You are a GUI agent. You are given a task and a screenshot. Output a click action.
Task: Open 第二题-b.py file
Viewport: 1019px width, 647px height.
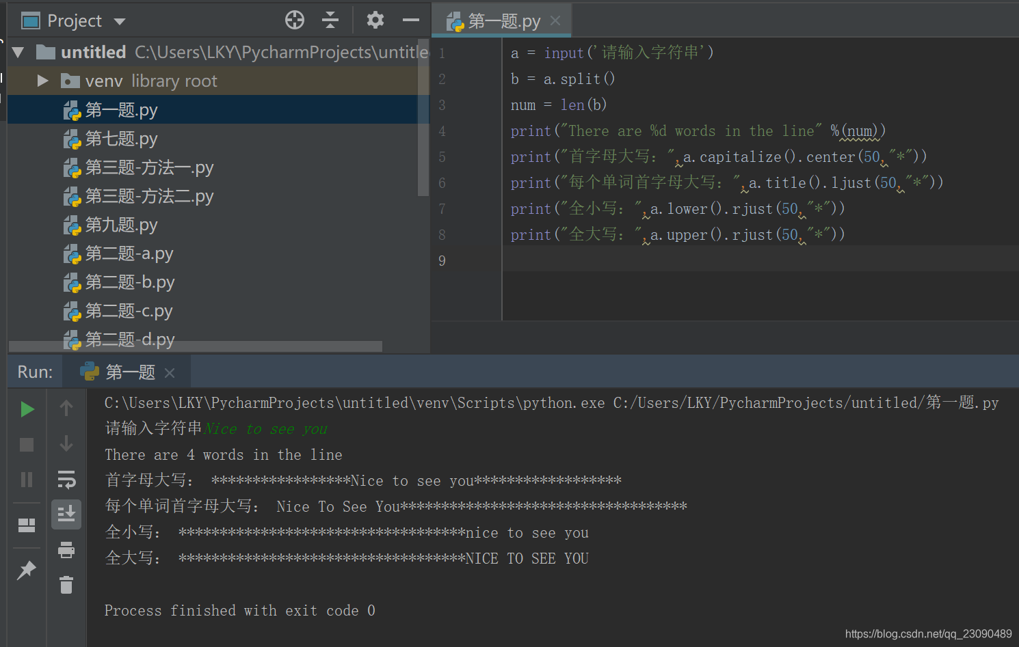click(119, 282)
